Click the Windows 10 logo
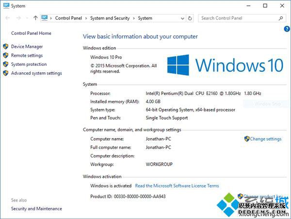The height and width of the screenshot is (219, 291). pyautogui.click(x=225, y=65)
